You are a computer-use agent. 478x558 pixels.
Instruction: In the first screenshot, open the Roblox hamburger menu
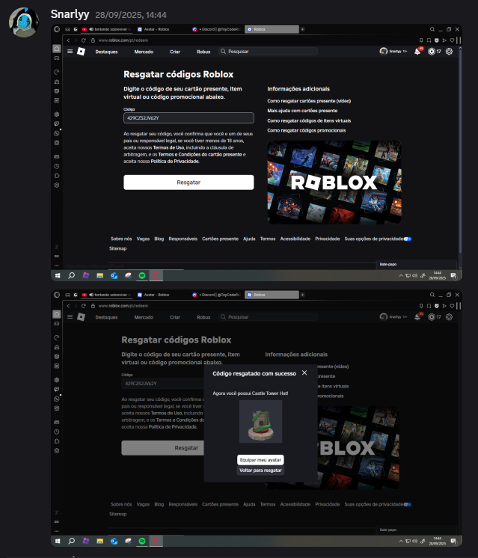tap(70, 52)
